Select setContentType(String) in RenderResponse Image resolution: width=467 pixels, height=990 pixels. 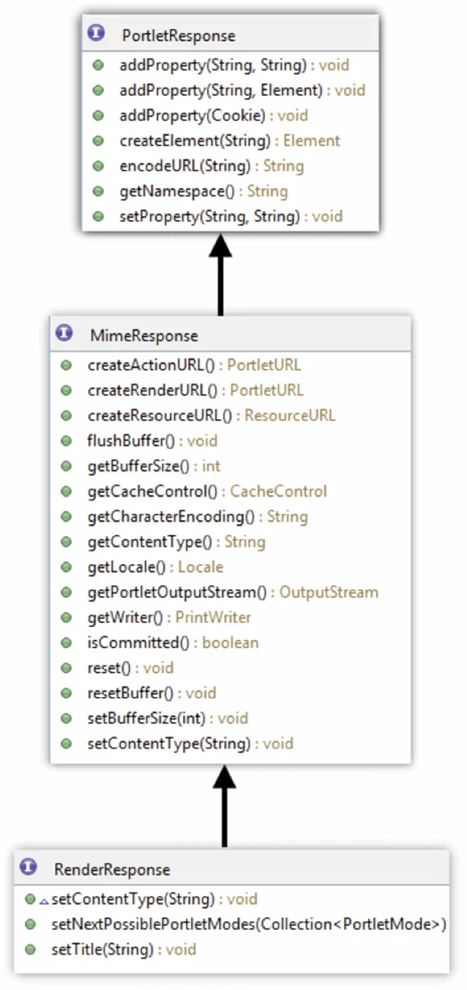155,899
